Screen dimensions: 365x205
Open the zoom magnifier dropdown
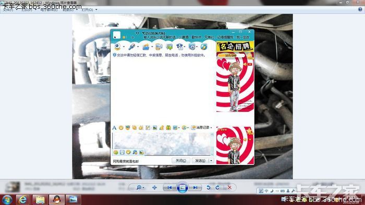point(140,187)
